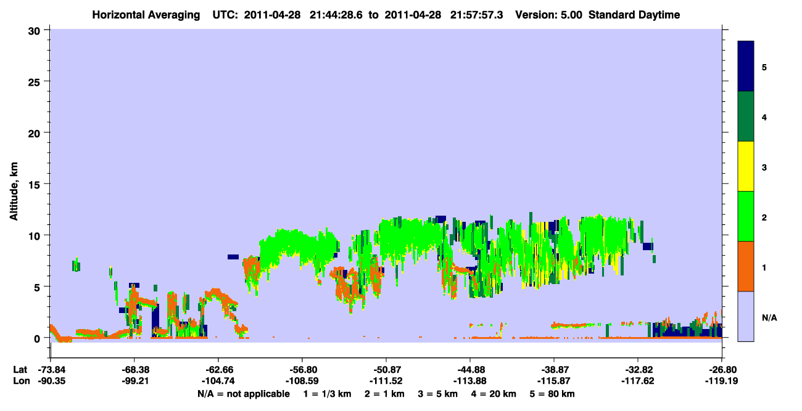Click legend text 'N/A = not applicable'
The height and width of the screenshot is (411, 802).
pyautogui.click(x=244, y=394)
